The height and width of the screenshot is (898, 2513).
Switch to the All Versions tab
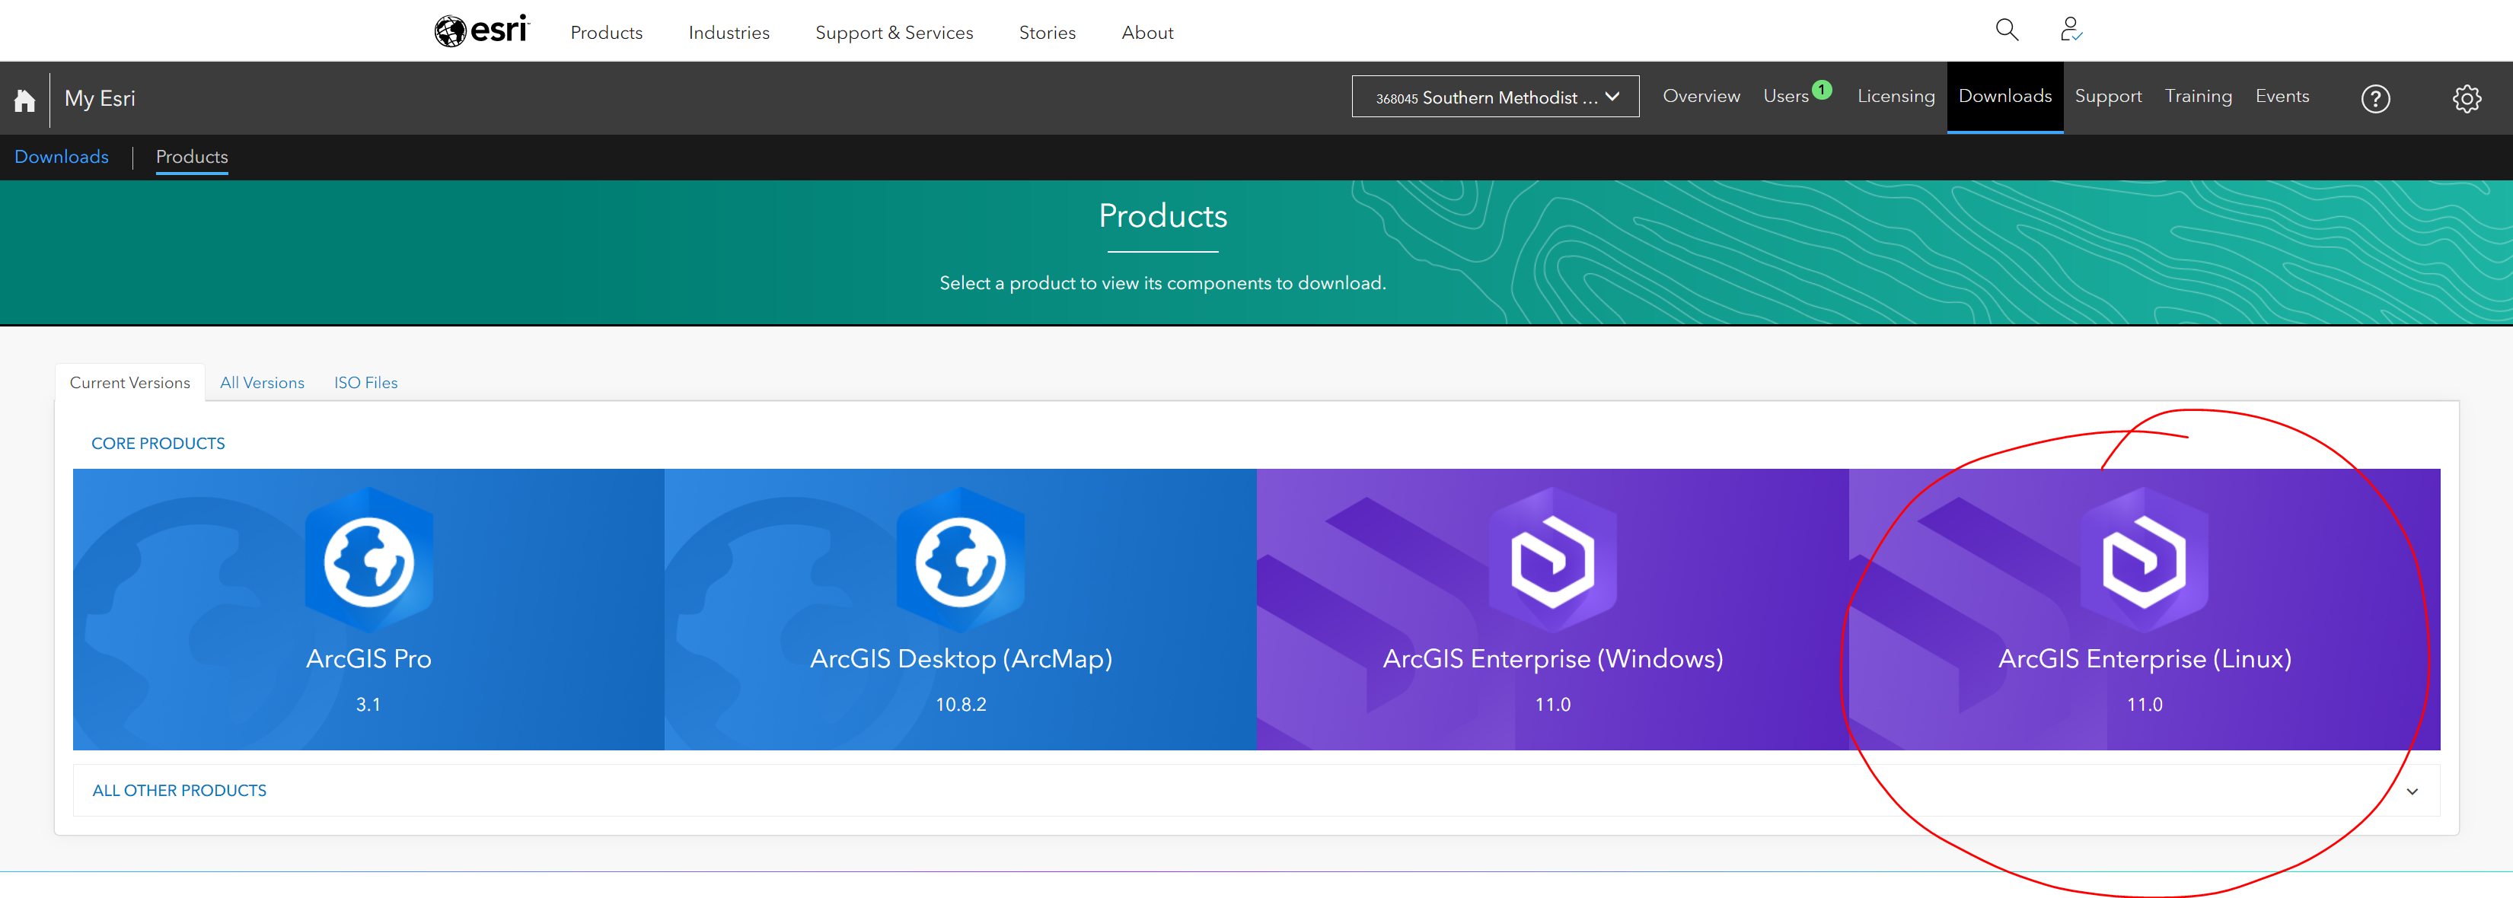point(261,384)
